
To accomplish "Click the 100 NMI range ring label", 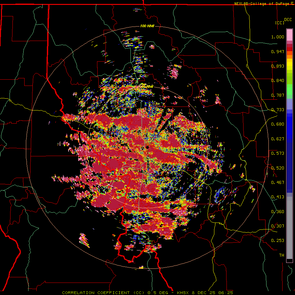I will 147,26.
